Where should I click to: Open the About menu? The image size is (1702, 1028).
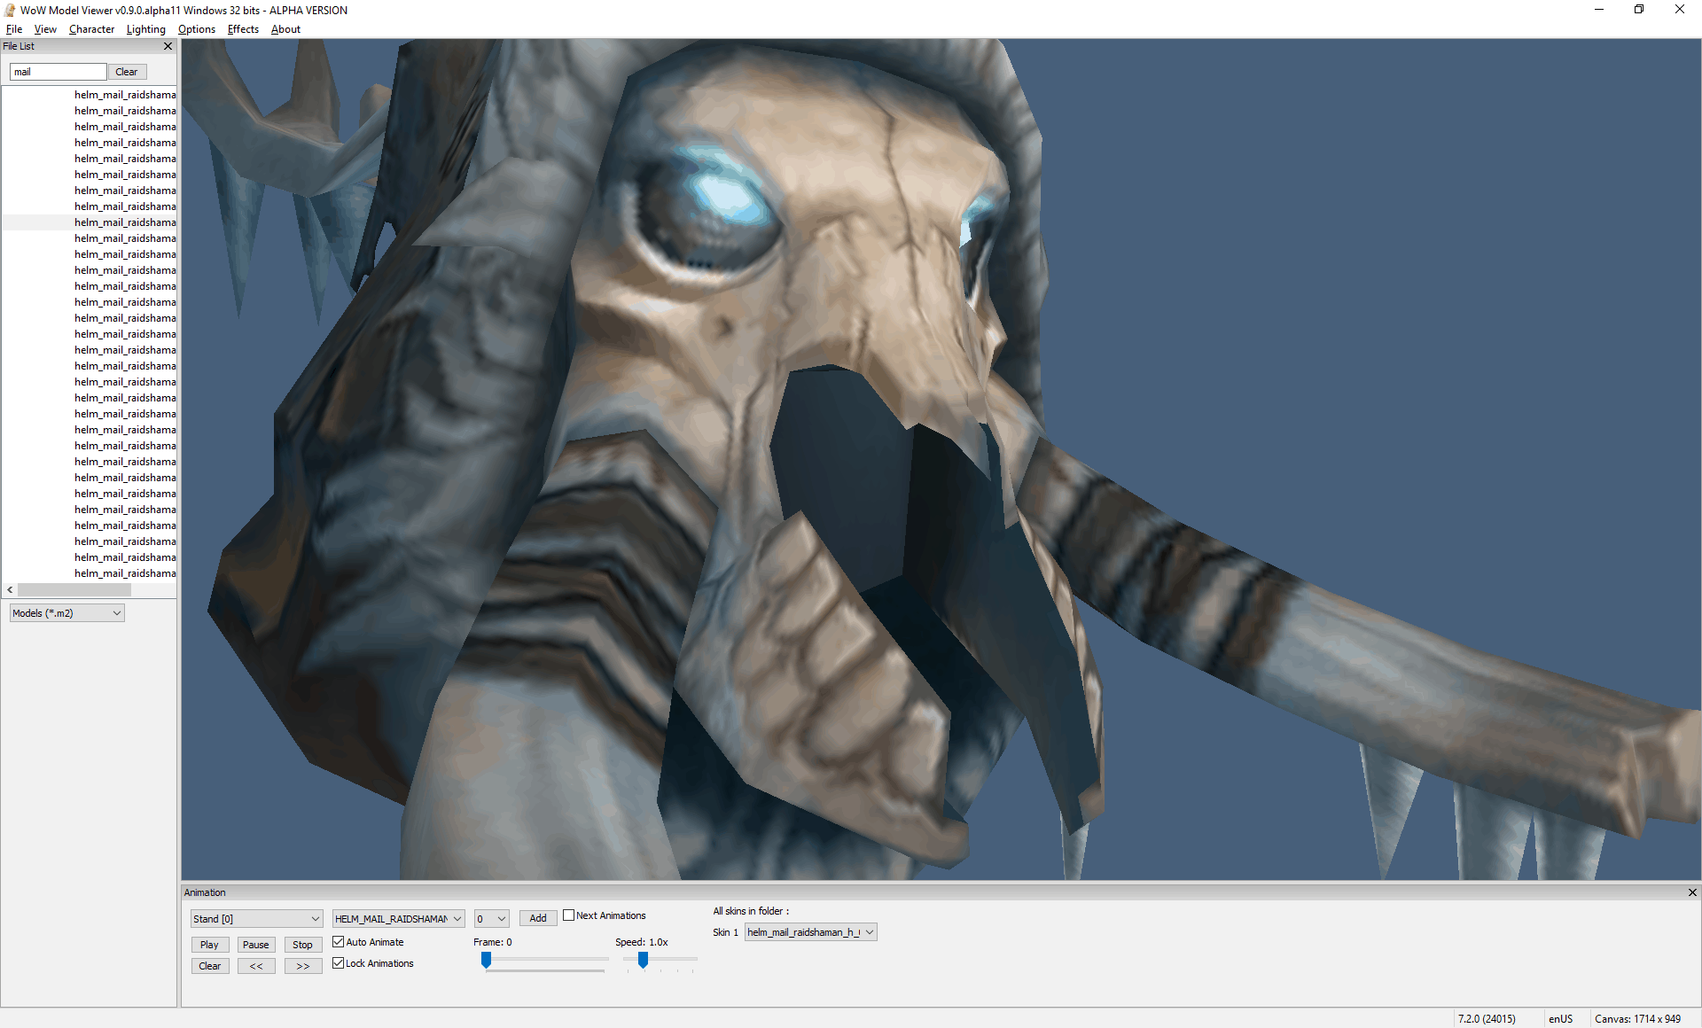pos(285,29)
